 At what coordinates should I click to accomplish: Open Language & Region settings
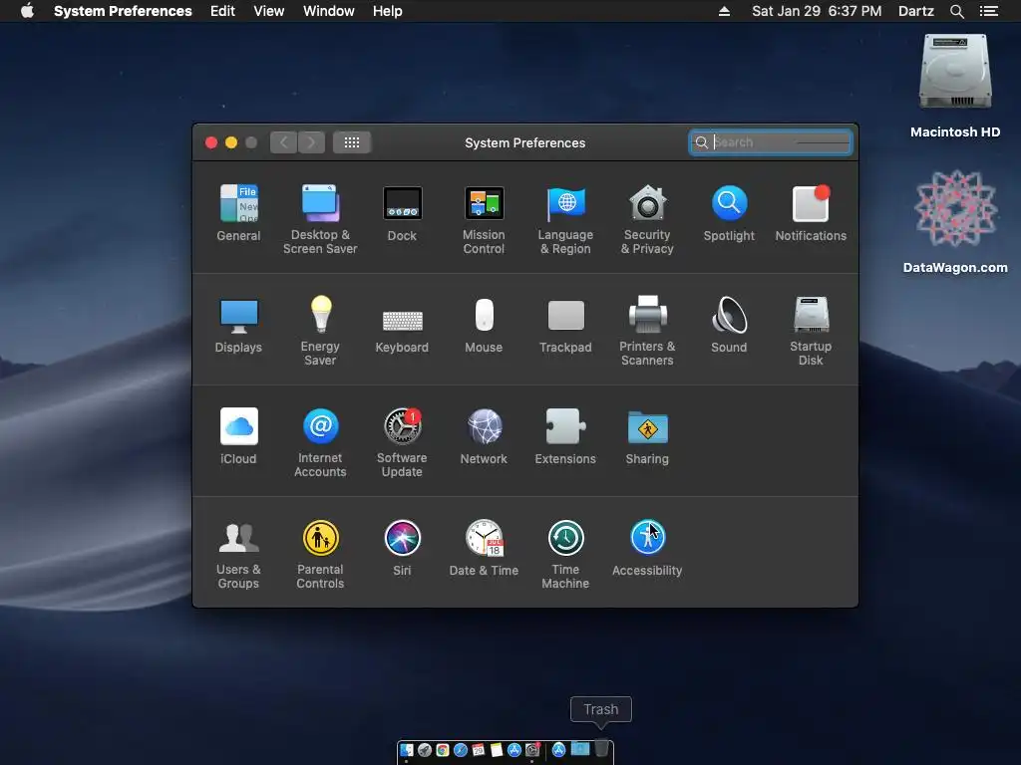click(565, 219)
